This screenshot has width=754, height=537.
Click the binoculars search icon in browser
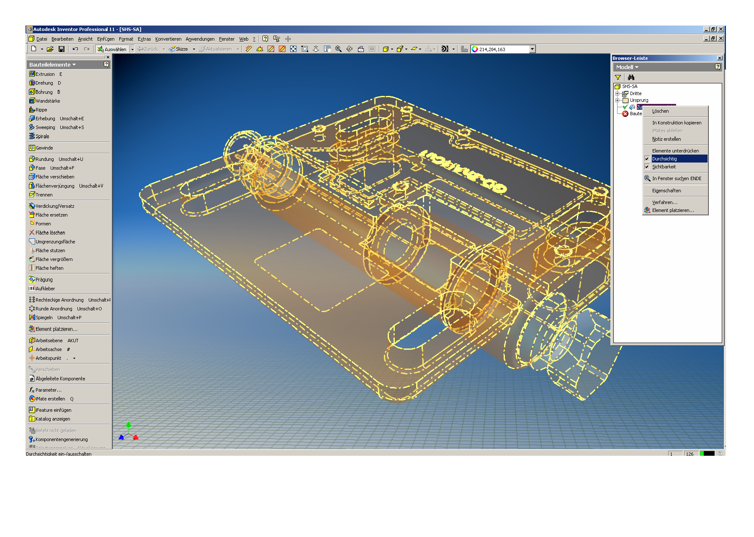pos(631,77)
